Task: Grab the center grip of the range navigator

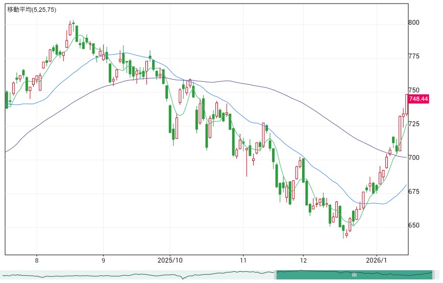Action: pos(354,274)
